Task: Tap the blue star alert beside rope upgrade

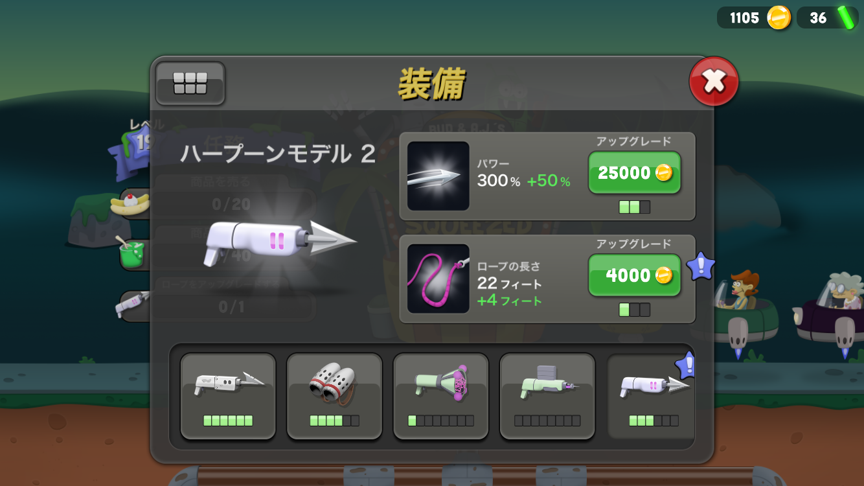Action: pos(700,266)
